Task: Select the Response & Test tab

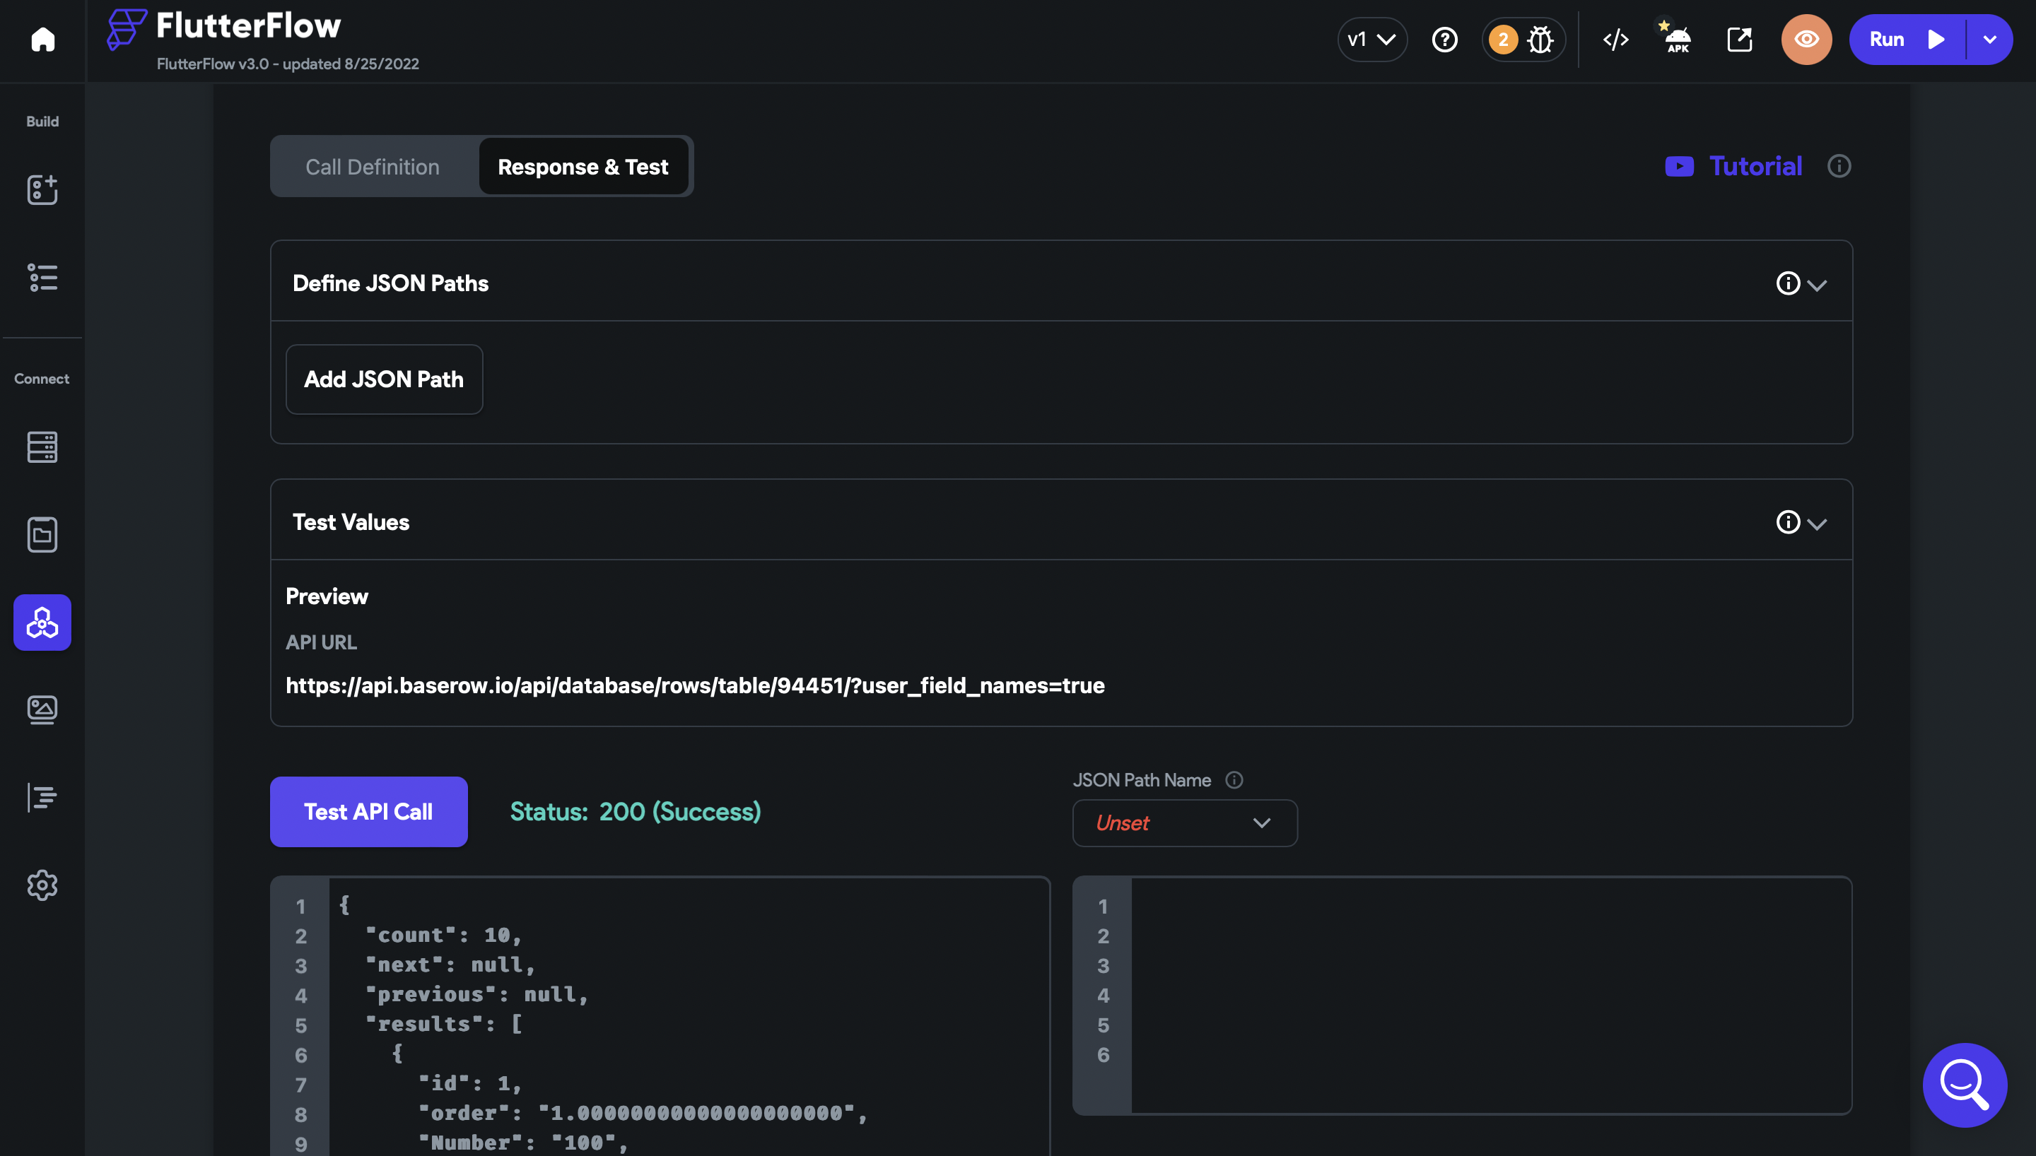Action: 583,167
